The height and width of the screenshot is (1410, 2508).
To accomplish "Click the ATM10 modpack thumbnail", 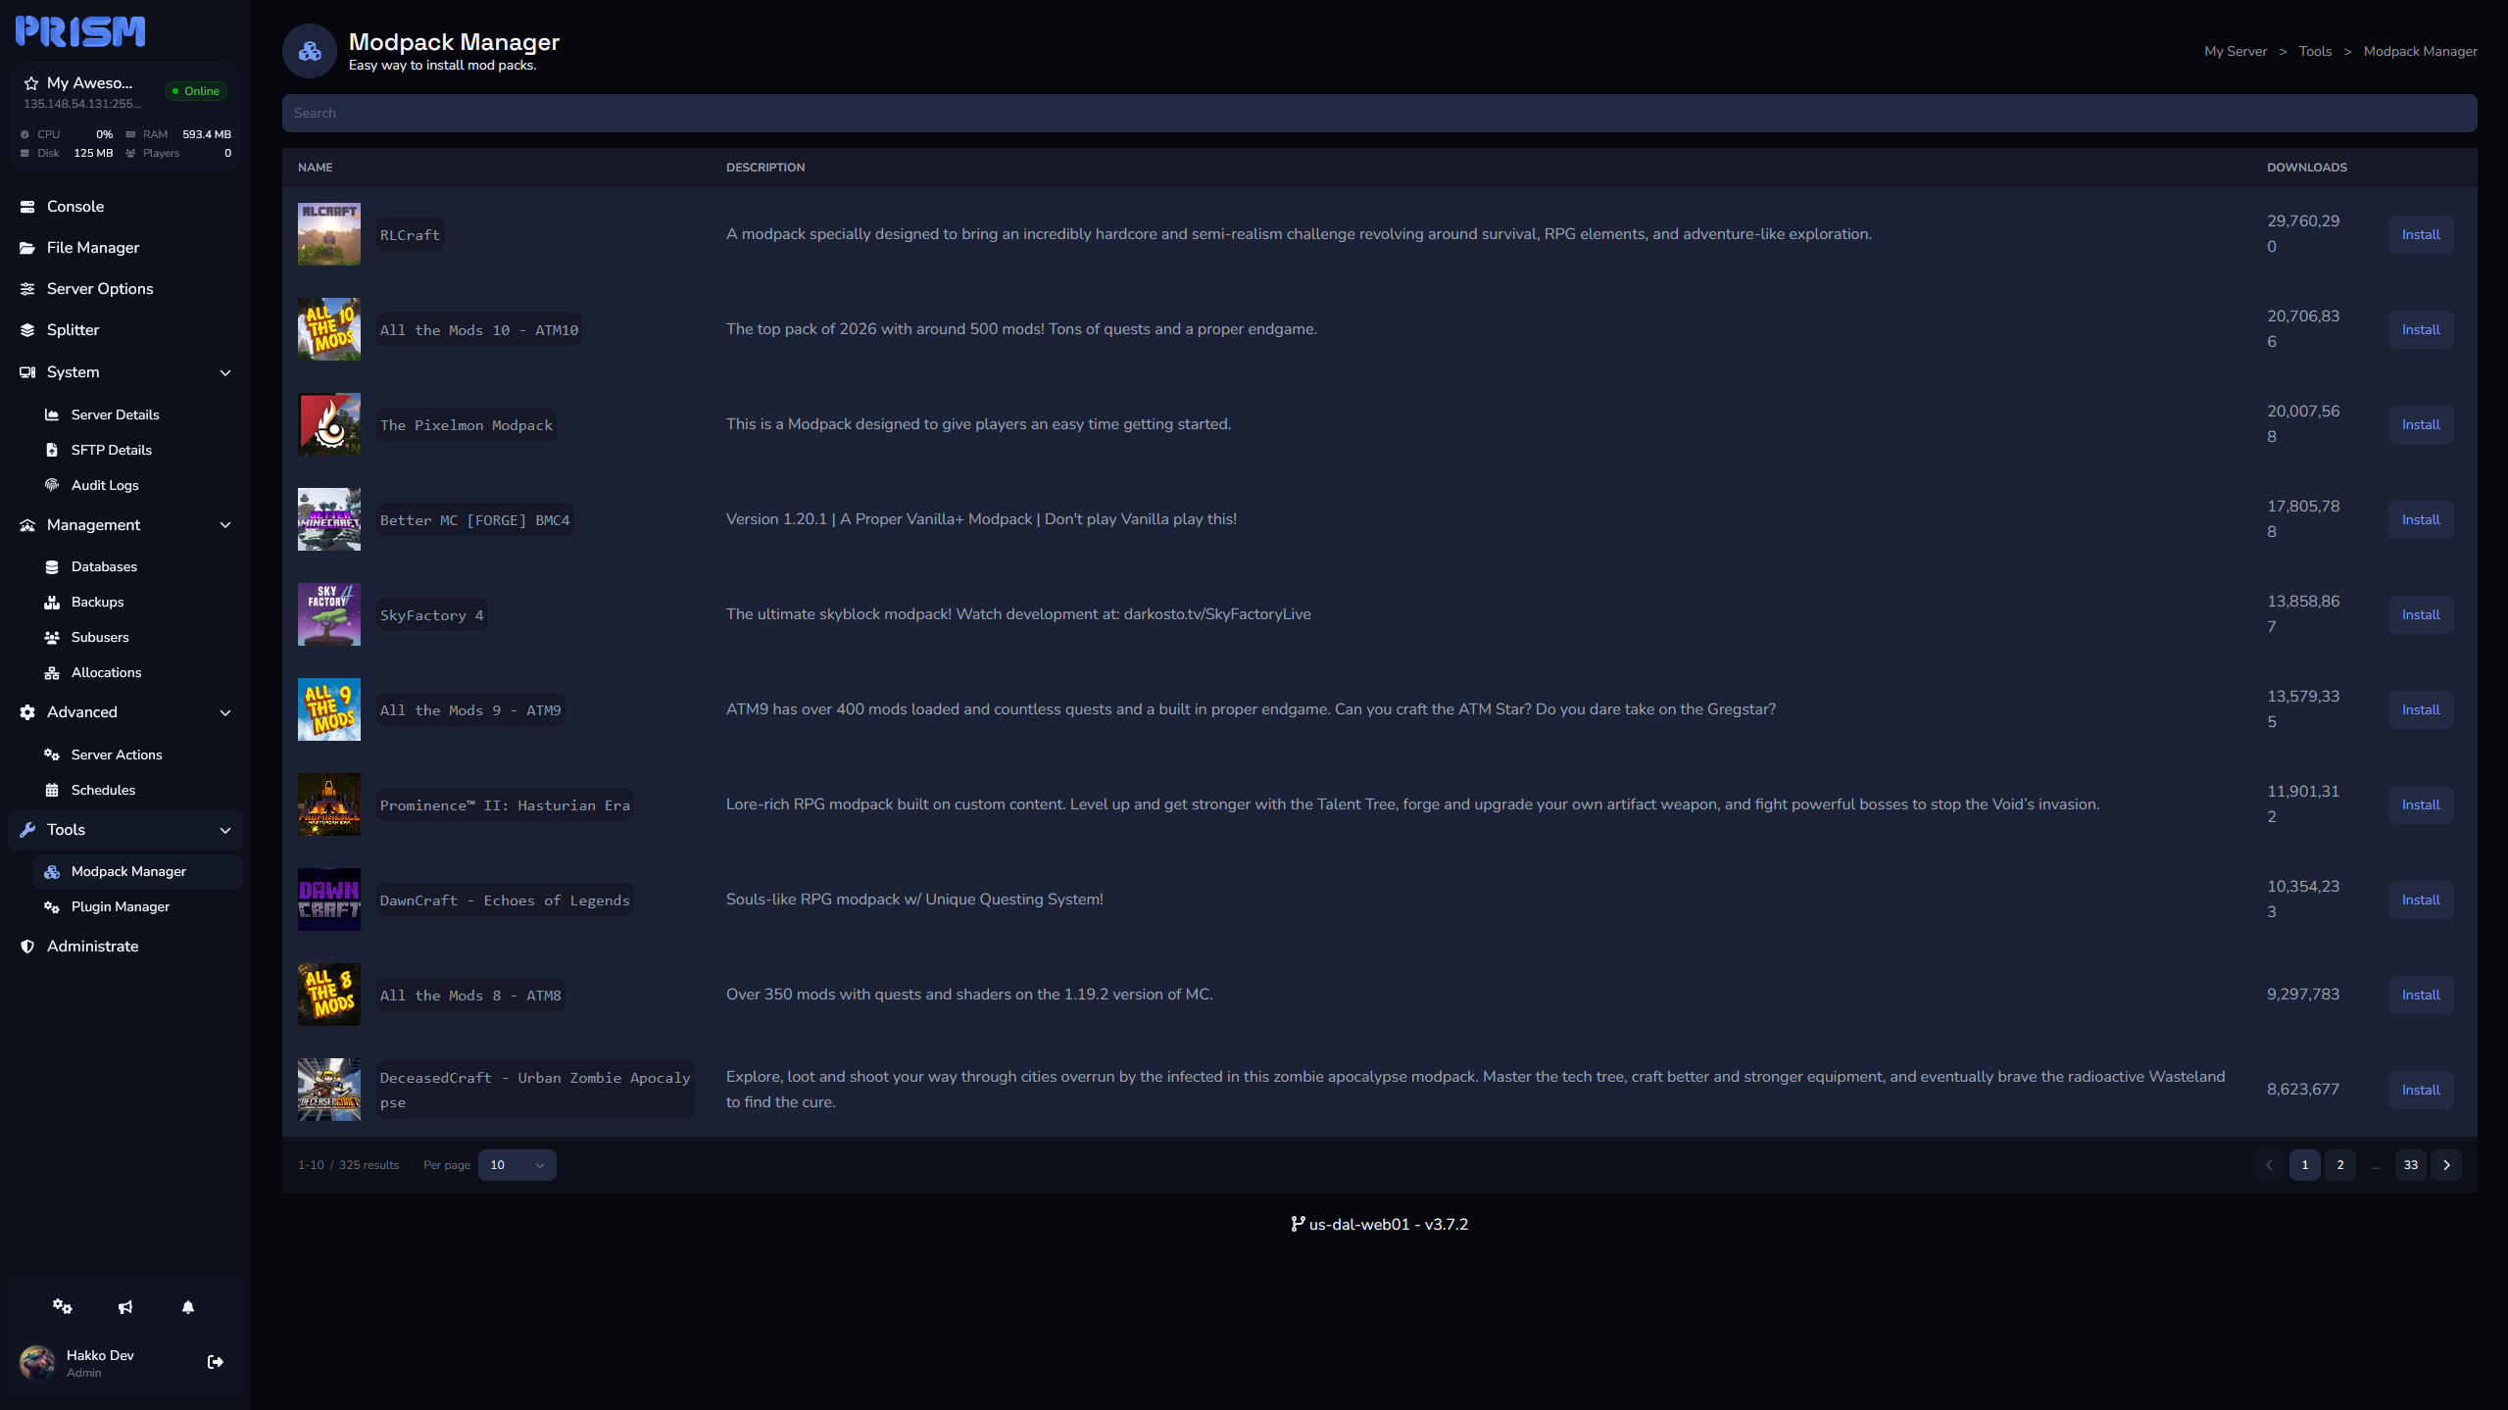I will coord(329,329).
